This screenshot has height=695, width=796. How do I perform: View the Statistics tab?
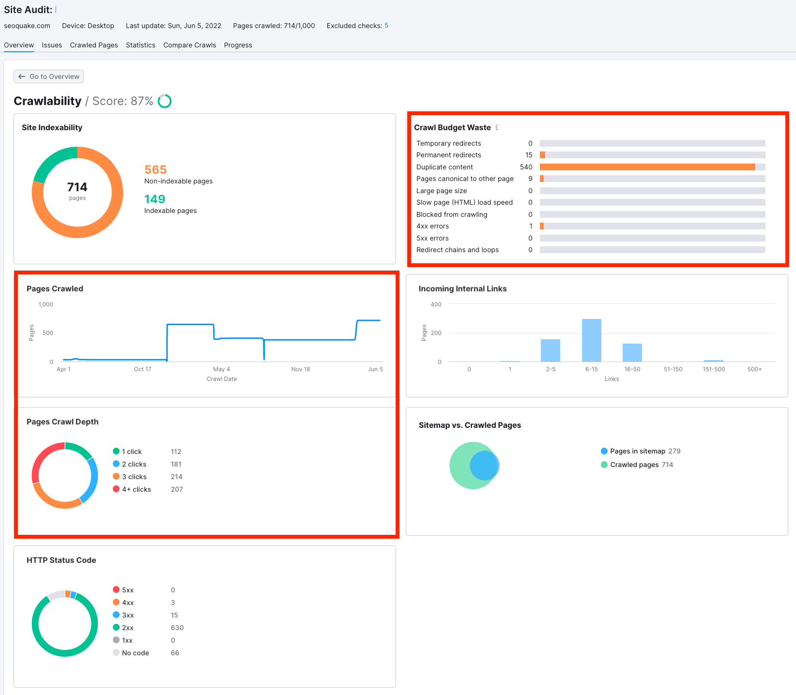tap(140, 45)
